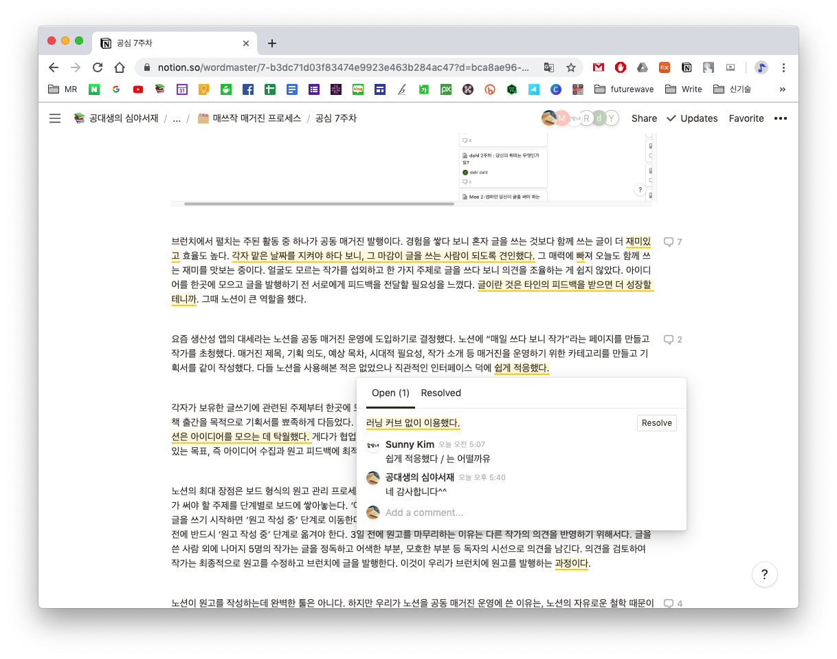This screenshot has width=837, height=659.
Task: Open the MR bookmarks folder
Action: click(x=63, y=89)
